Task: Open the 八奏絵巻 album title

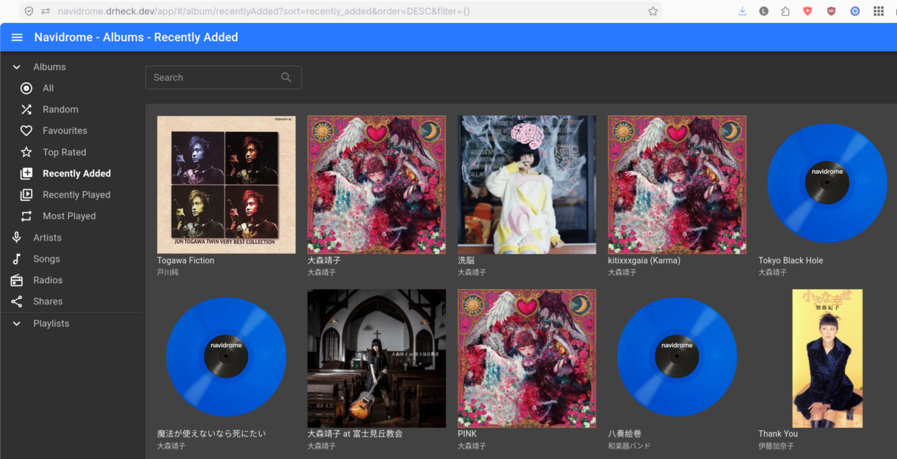Action: coord(625,434)
